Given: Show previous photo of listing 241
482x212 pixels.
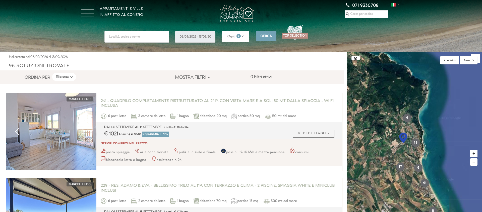Looking at the screenshot, I should [x=17, y=131].
